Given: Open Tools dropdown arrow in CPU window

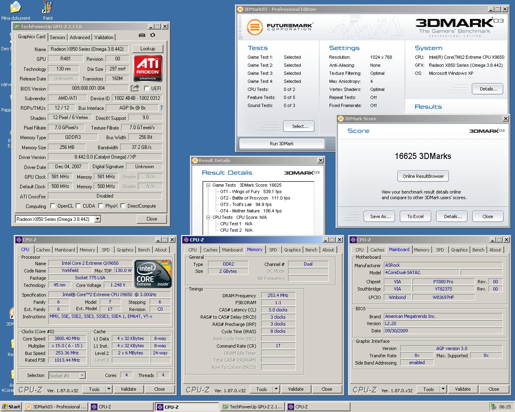Looking at the screenshot, I should click(109, 389).
